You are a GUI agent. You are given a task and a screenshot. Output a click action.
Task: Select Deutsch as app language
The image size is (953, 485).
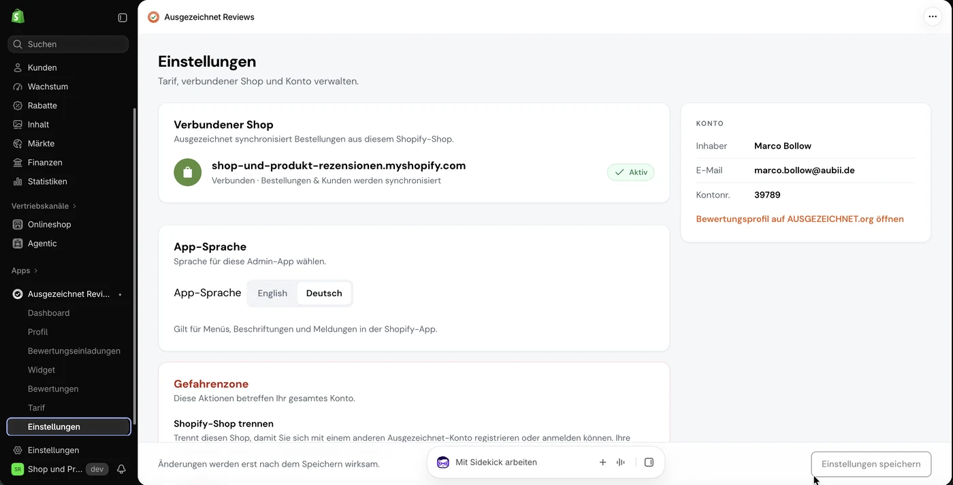click(324, 293)
